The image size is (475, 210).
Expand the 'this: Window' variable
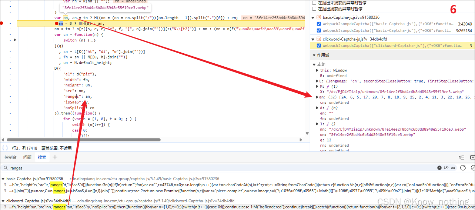(x=317, y=70)
